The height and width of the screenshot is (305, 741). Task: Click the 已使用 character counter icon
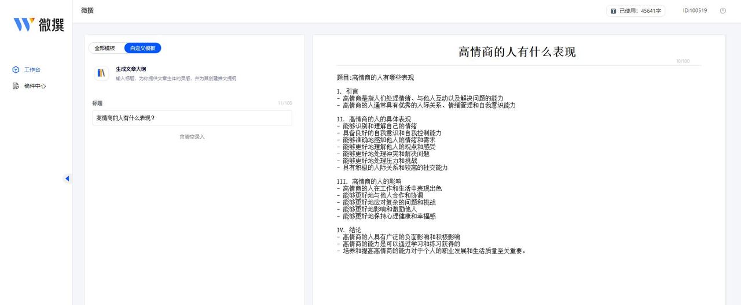[x=613, y=11]
